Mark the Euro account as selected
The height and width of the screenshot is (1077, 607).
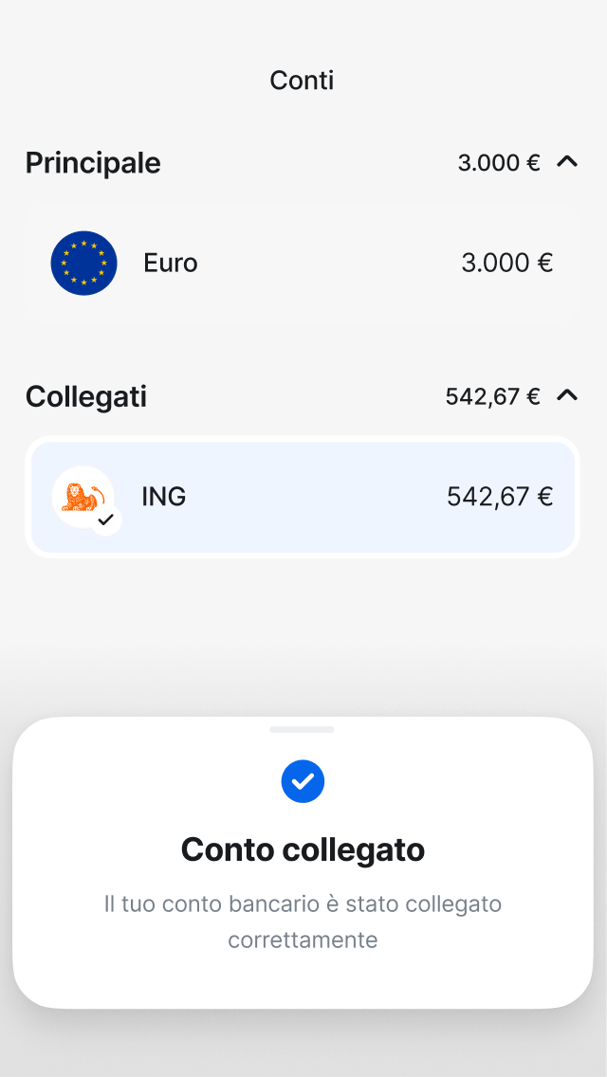tap(302, 263)
